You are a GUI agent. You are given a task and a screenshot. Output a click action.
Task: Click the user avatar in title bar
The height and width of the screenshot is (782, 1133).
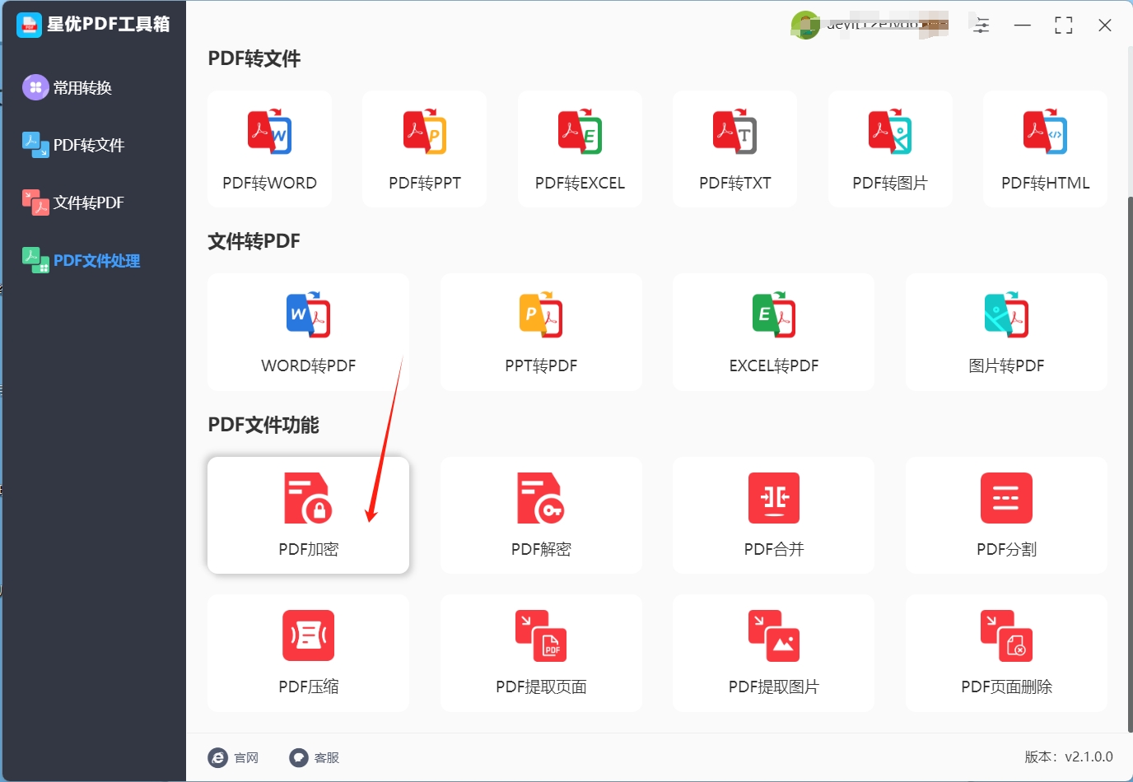pos(805,26)
